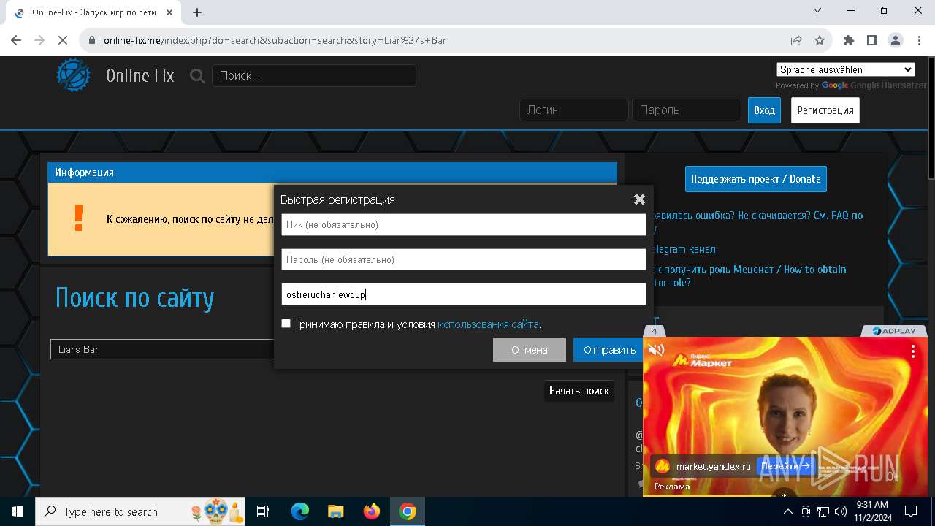
Task: Close the quick registration dialog
Action: [639, 199]
